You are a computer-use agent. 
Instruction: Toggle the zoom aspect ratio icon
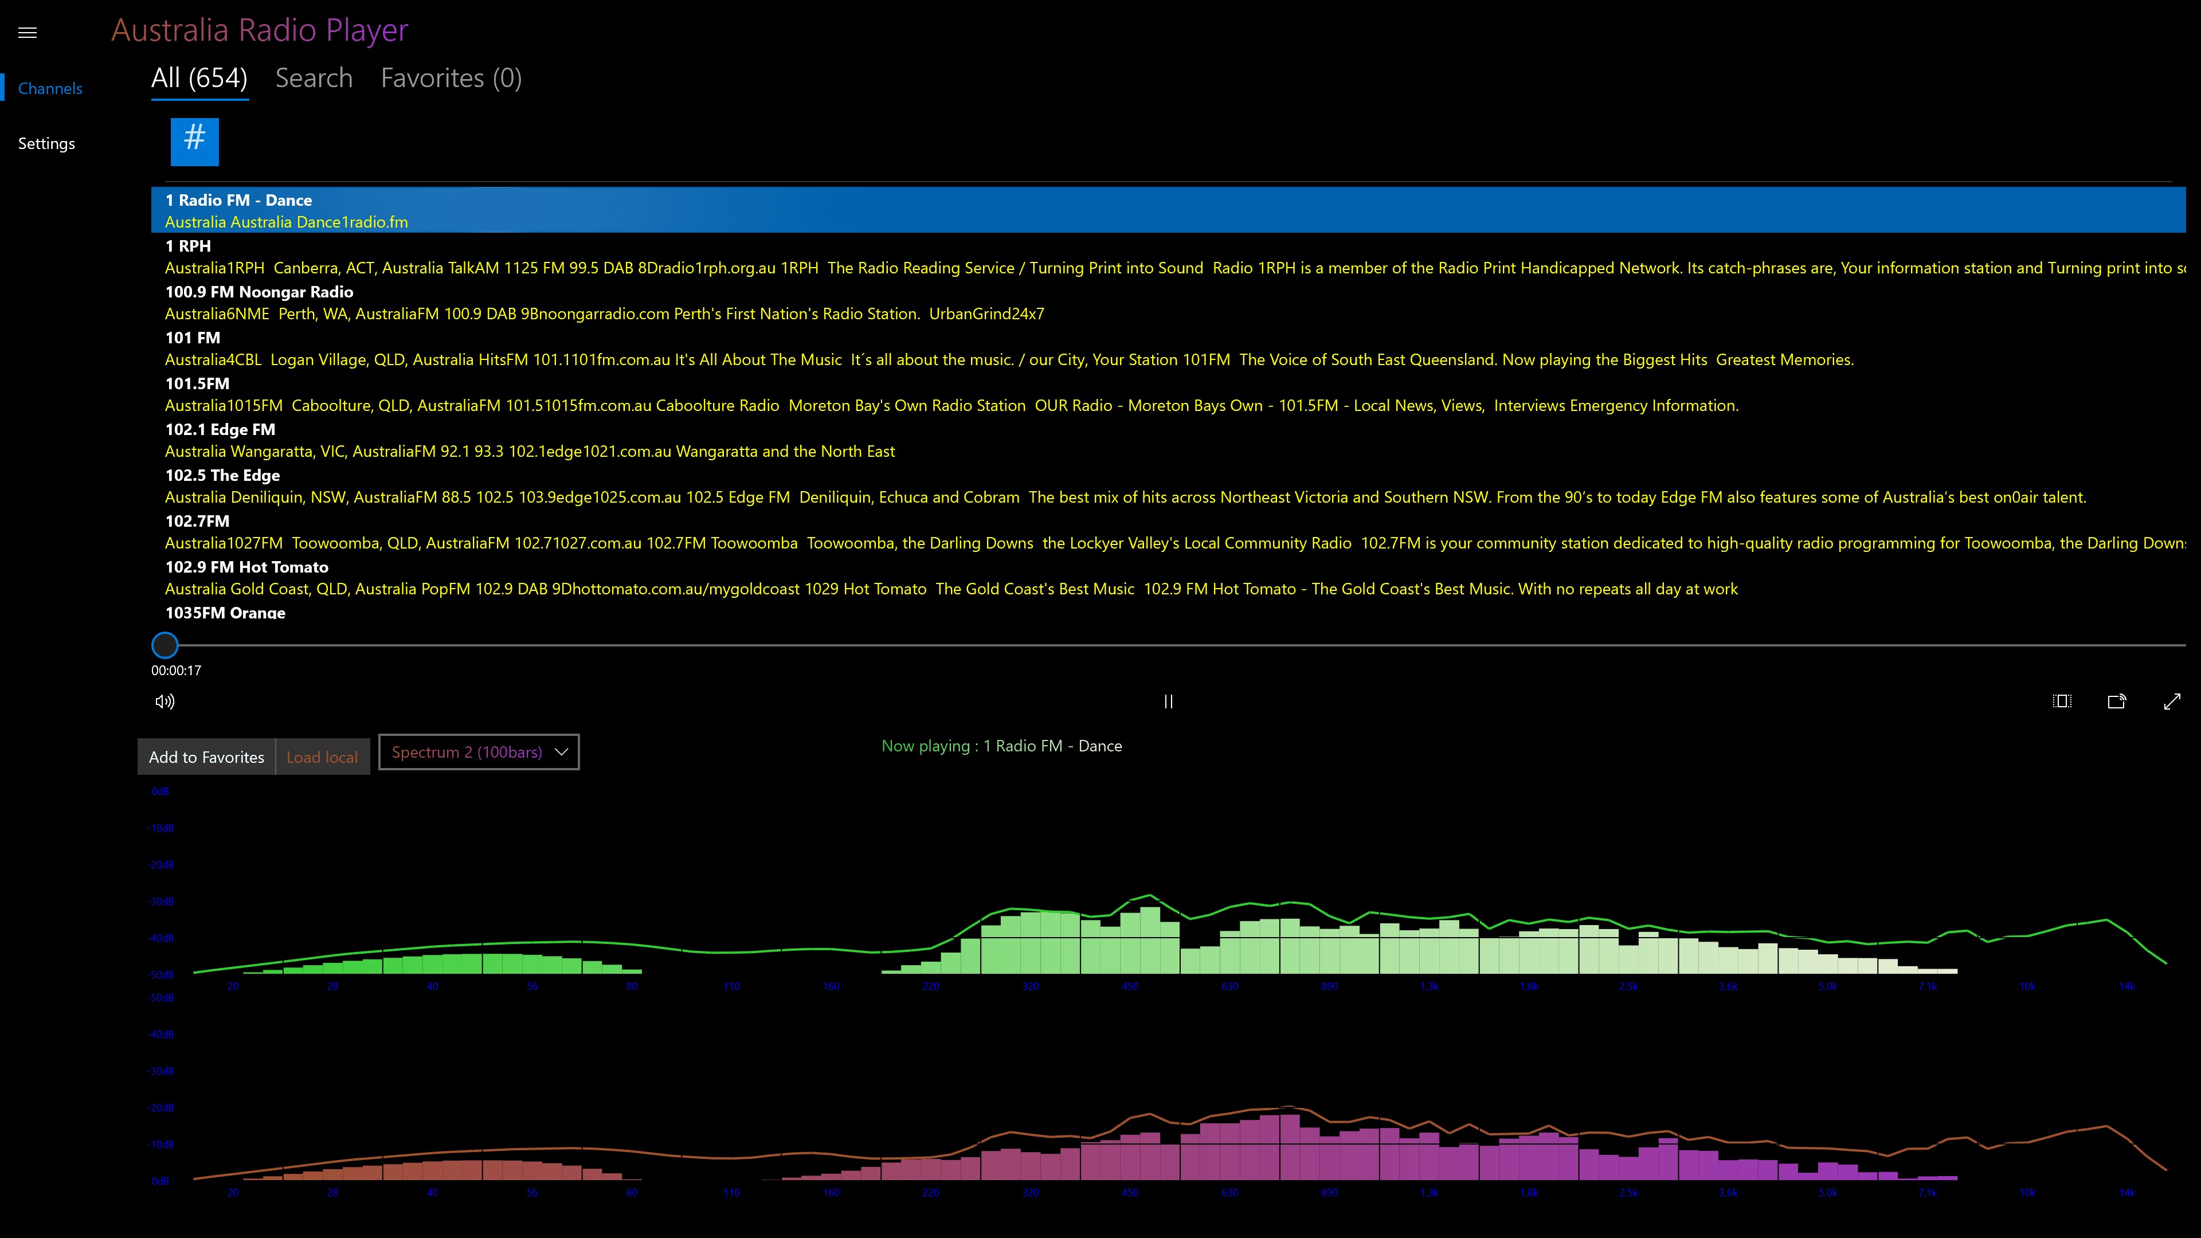2062,702
